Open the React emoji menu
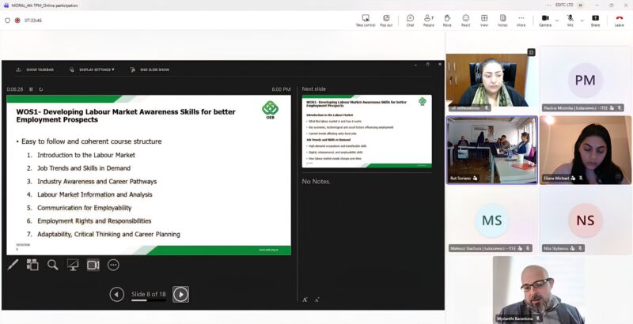 (465, 20)
